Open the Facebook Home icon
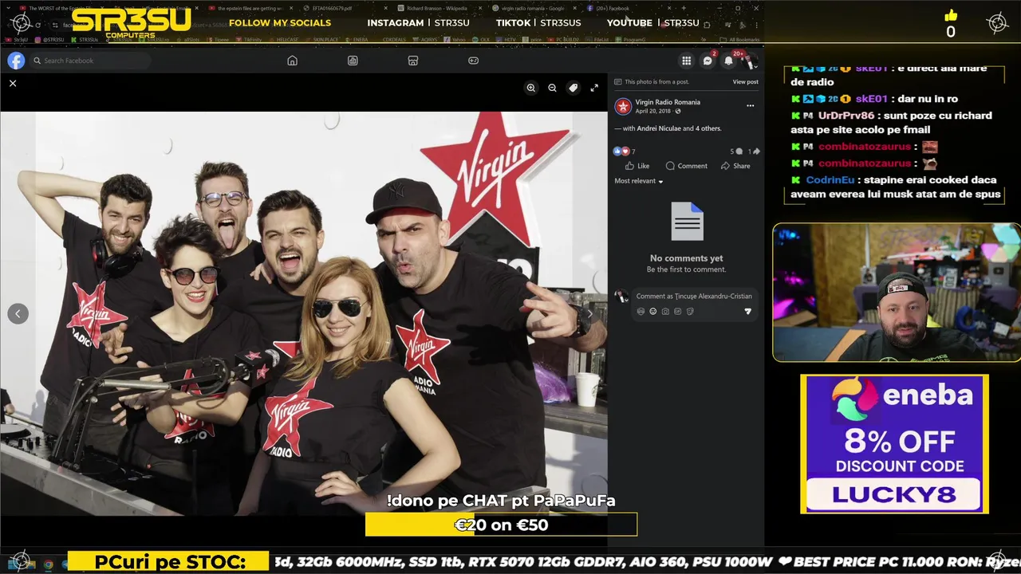The image size is (1021, 574). (x=292, y=61)
